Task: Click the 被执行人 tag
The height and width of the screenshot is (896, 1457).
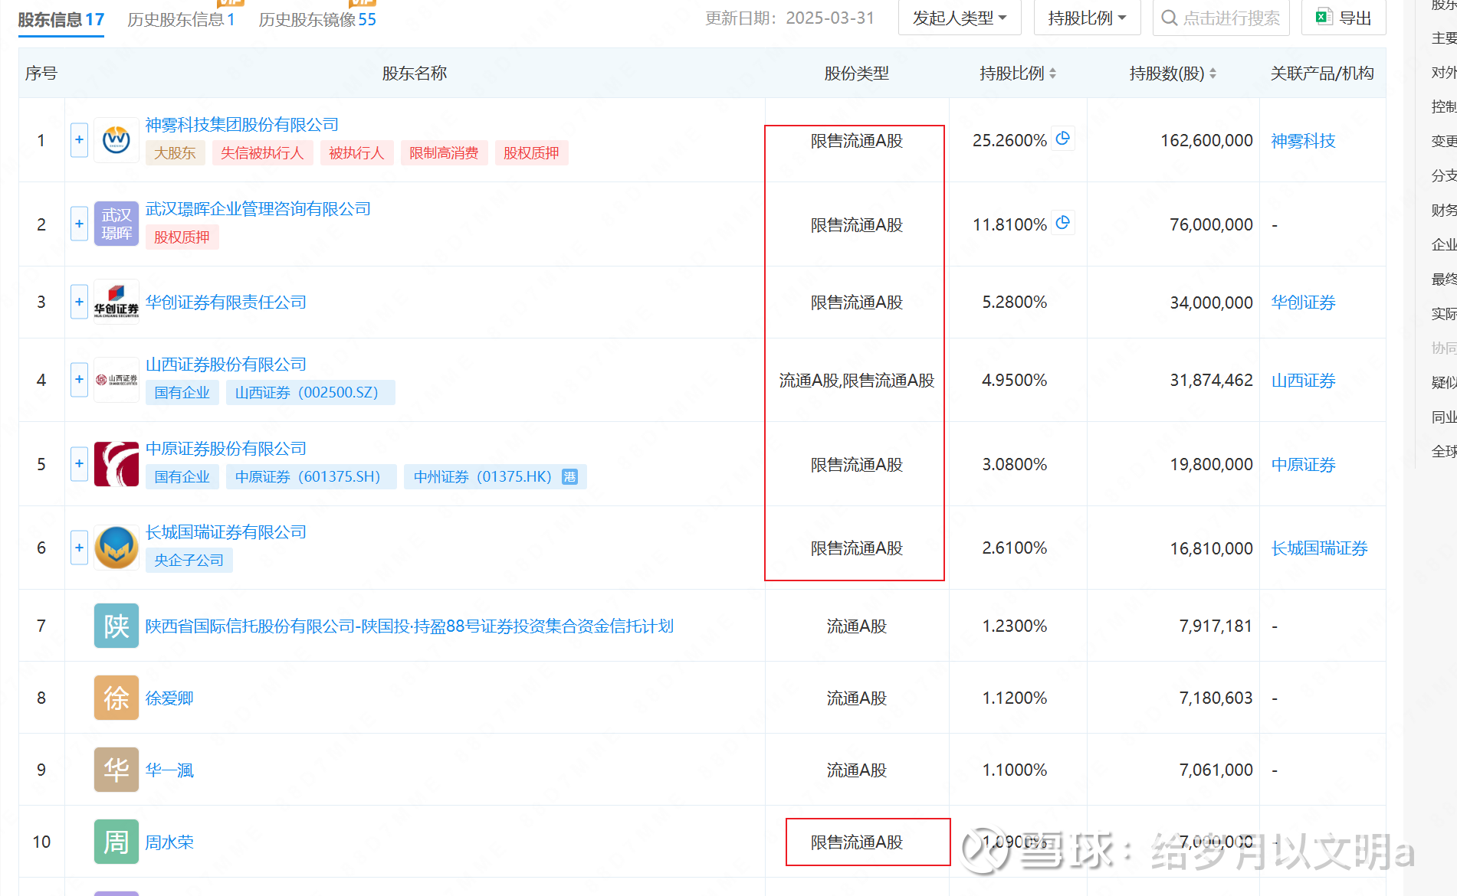Action: pyautogui.click(x=356, y=153)
